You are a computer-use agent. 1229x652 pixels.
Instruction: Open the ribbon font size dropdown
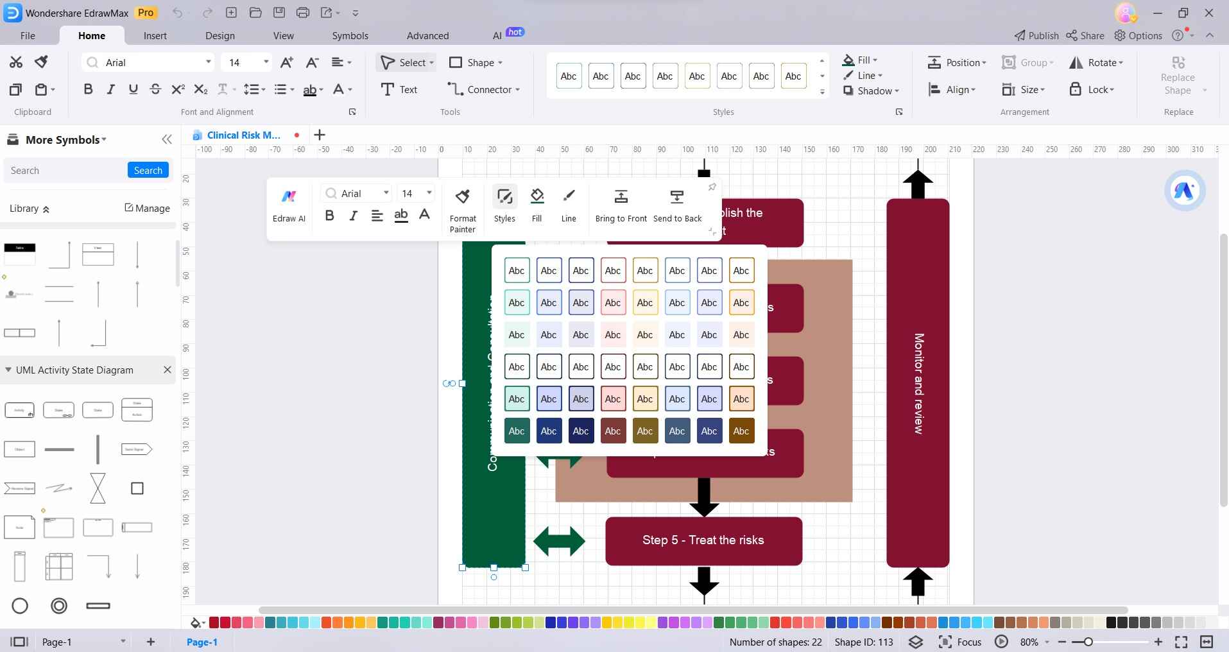(266, 62)
